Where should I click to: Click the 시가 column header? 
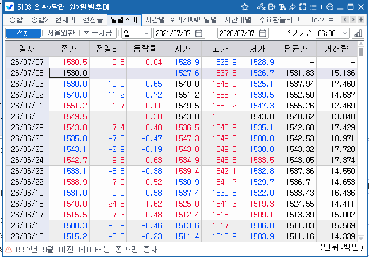[183, 49]
